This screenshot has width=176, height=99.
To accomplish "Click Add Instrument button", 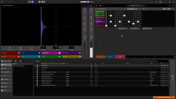I will pyautogui.click(x=147, y=29).
